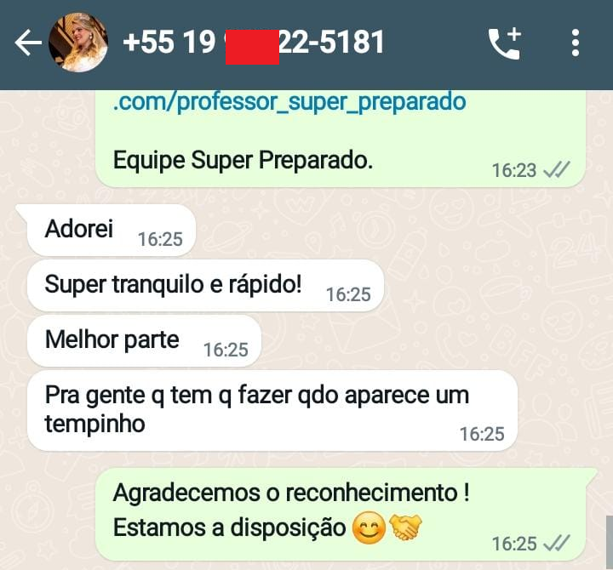Screen dimensions: 613x570
Task: Select the 'Pra gente q tem q fazer' message
Action: point(272,411)
